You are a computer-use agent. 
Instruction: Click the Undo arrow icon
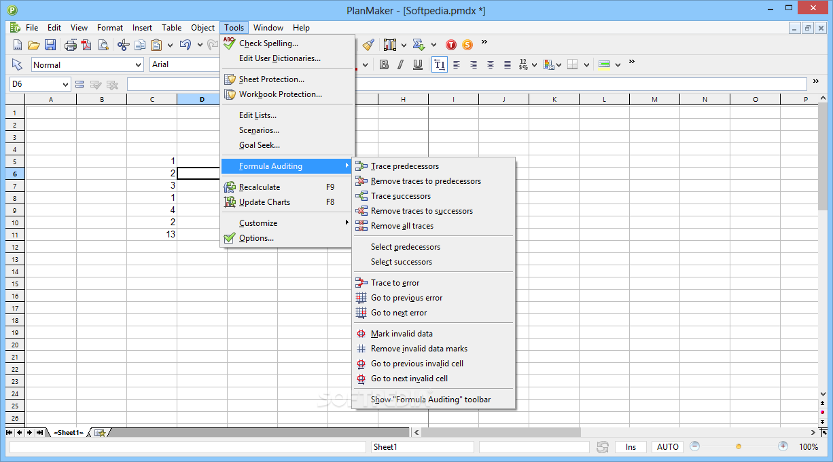[185, 45]
